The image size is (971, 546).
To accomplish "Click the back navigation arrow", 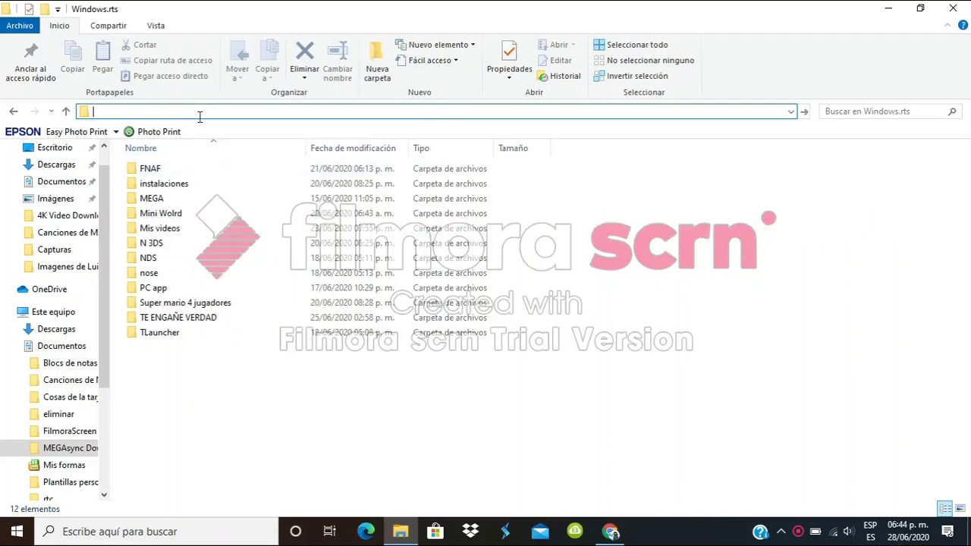I will [13, 111].
